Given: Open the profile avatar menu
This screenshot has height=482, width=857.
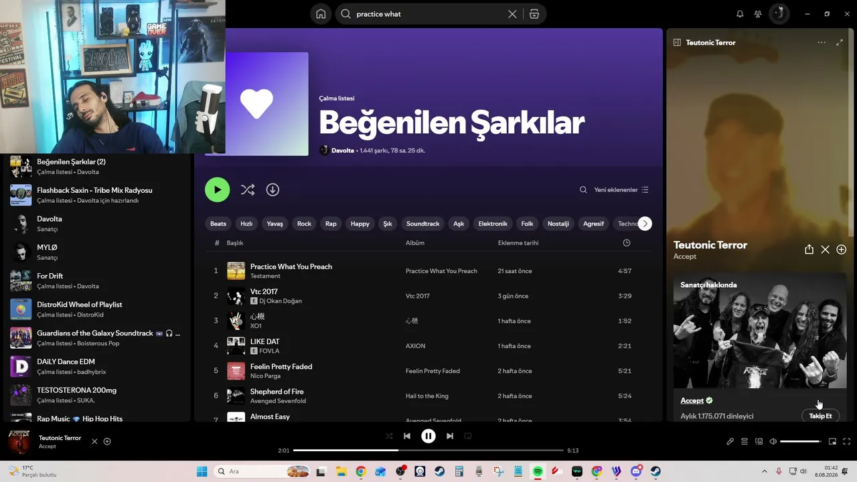Looking at the screenshot, I should coord(779,14).
